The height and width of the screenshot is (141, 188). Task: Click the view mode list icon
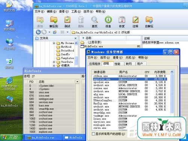click(62, 32)
